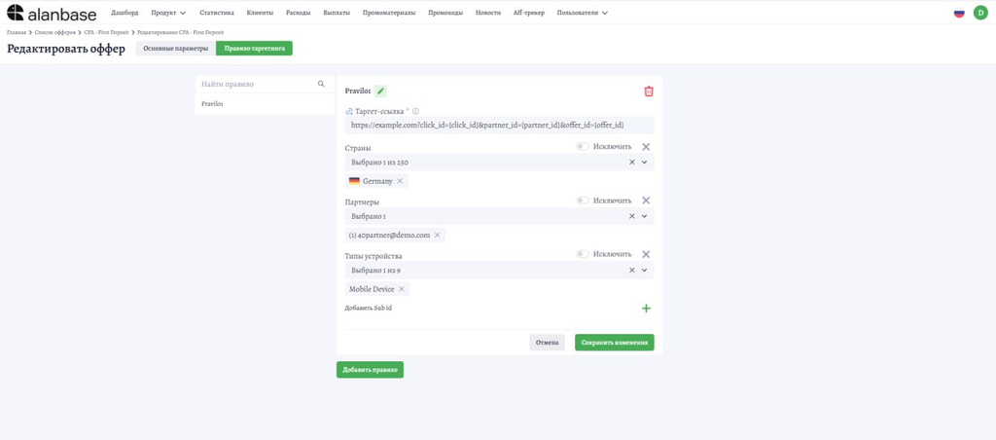The image size is (996, 440).
Task: Remove the Mobile Device tag
Action: pos(401,289)
